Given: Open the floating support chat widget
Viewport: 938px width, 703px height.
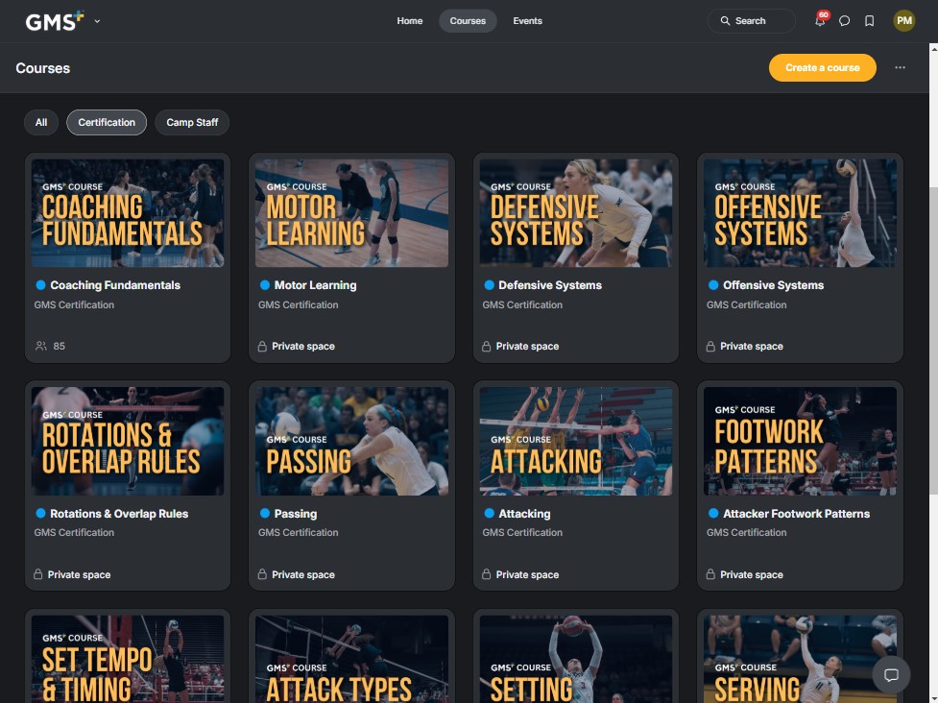Looking at the screenshot, I should click(891, 675).
